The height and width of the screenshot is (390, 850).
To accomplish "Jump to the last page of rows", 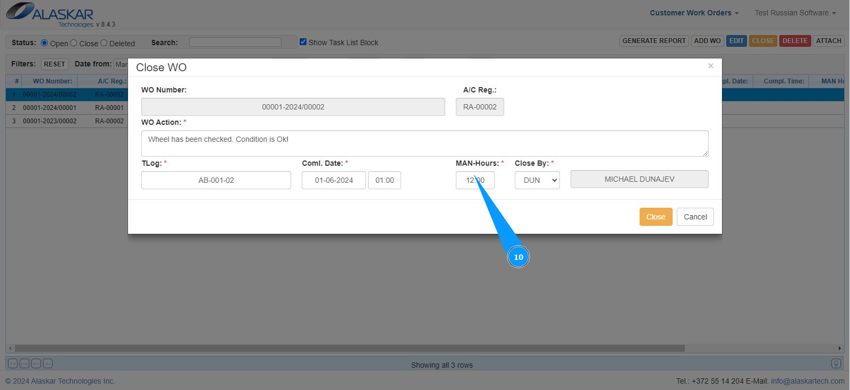I will click(x=48, y=363).
